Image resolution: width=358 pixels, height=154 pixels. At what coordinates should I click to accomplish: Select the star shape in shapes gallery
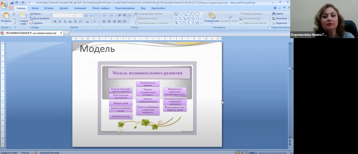(197, 23)
